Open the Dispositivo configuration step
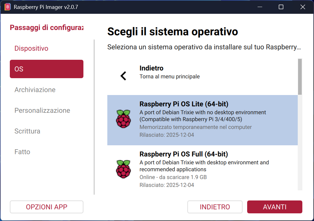The width and height of the screenshot is (314, 221). [31, 48]
